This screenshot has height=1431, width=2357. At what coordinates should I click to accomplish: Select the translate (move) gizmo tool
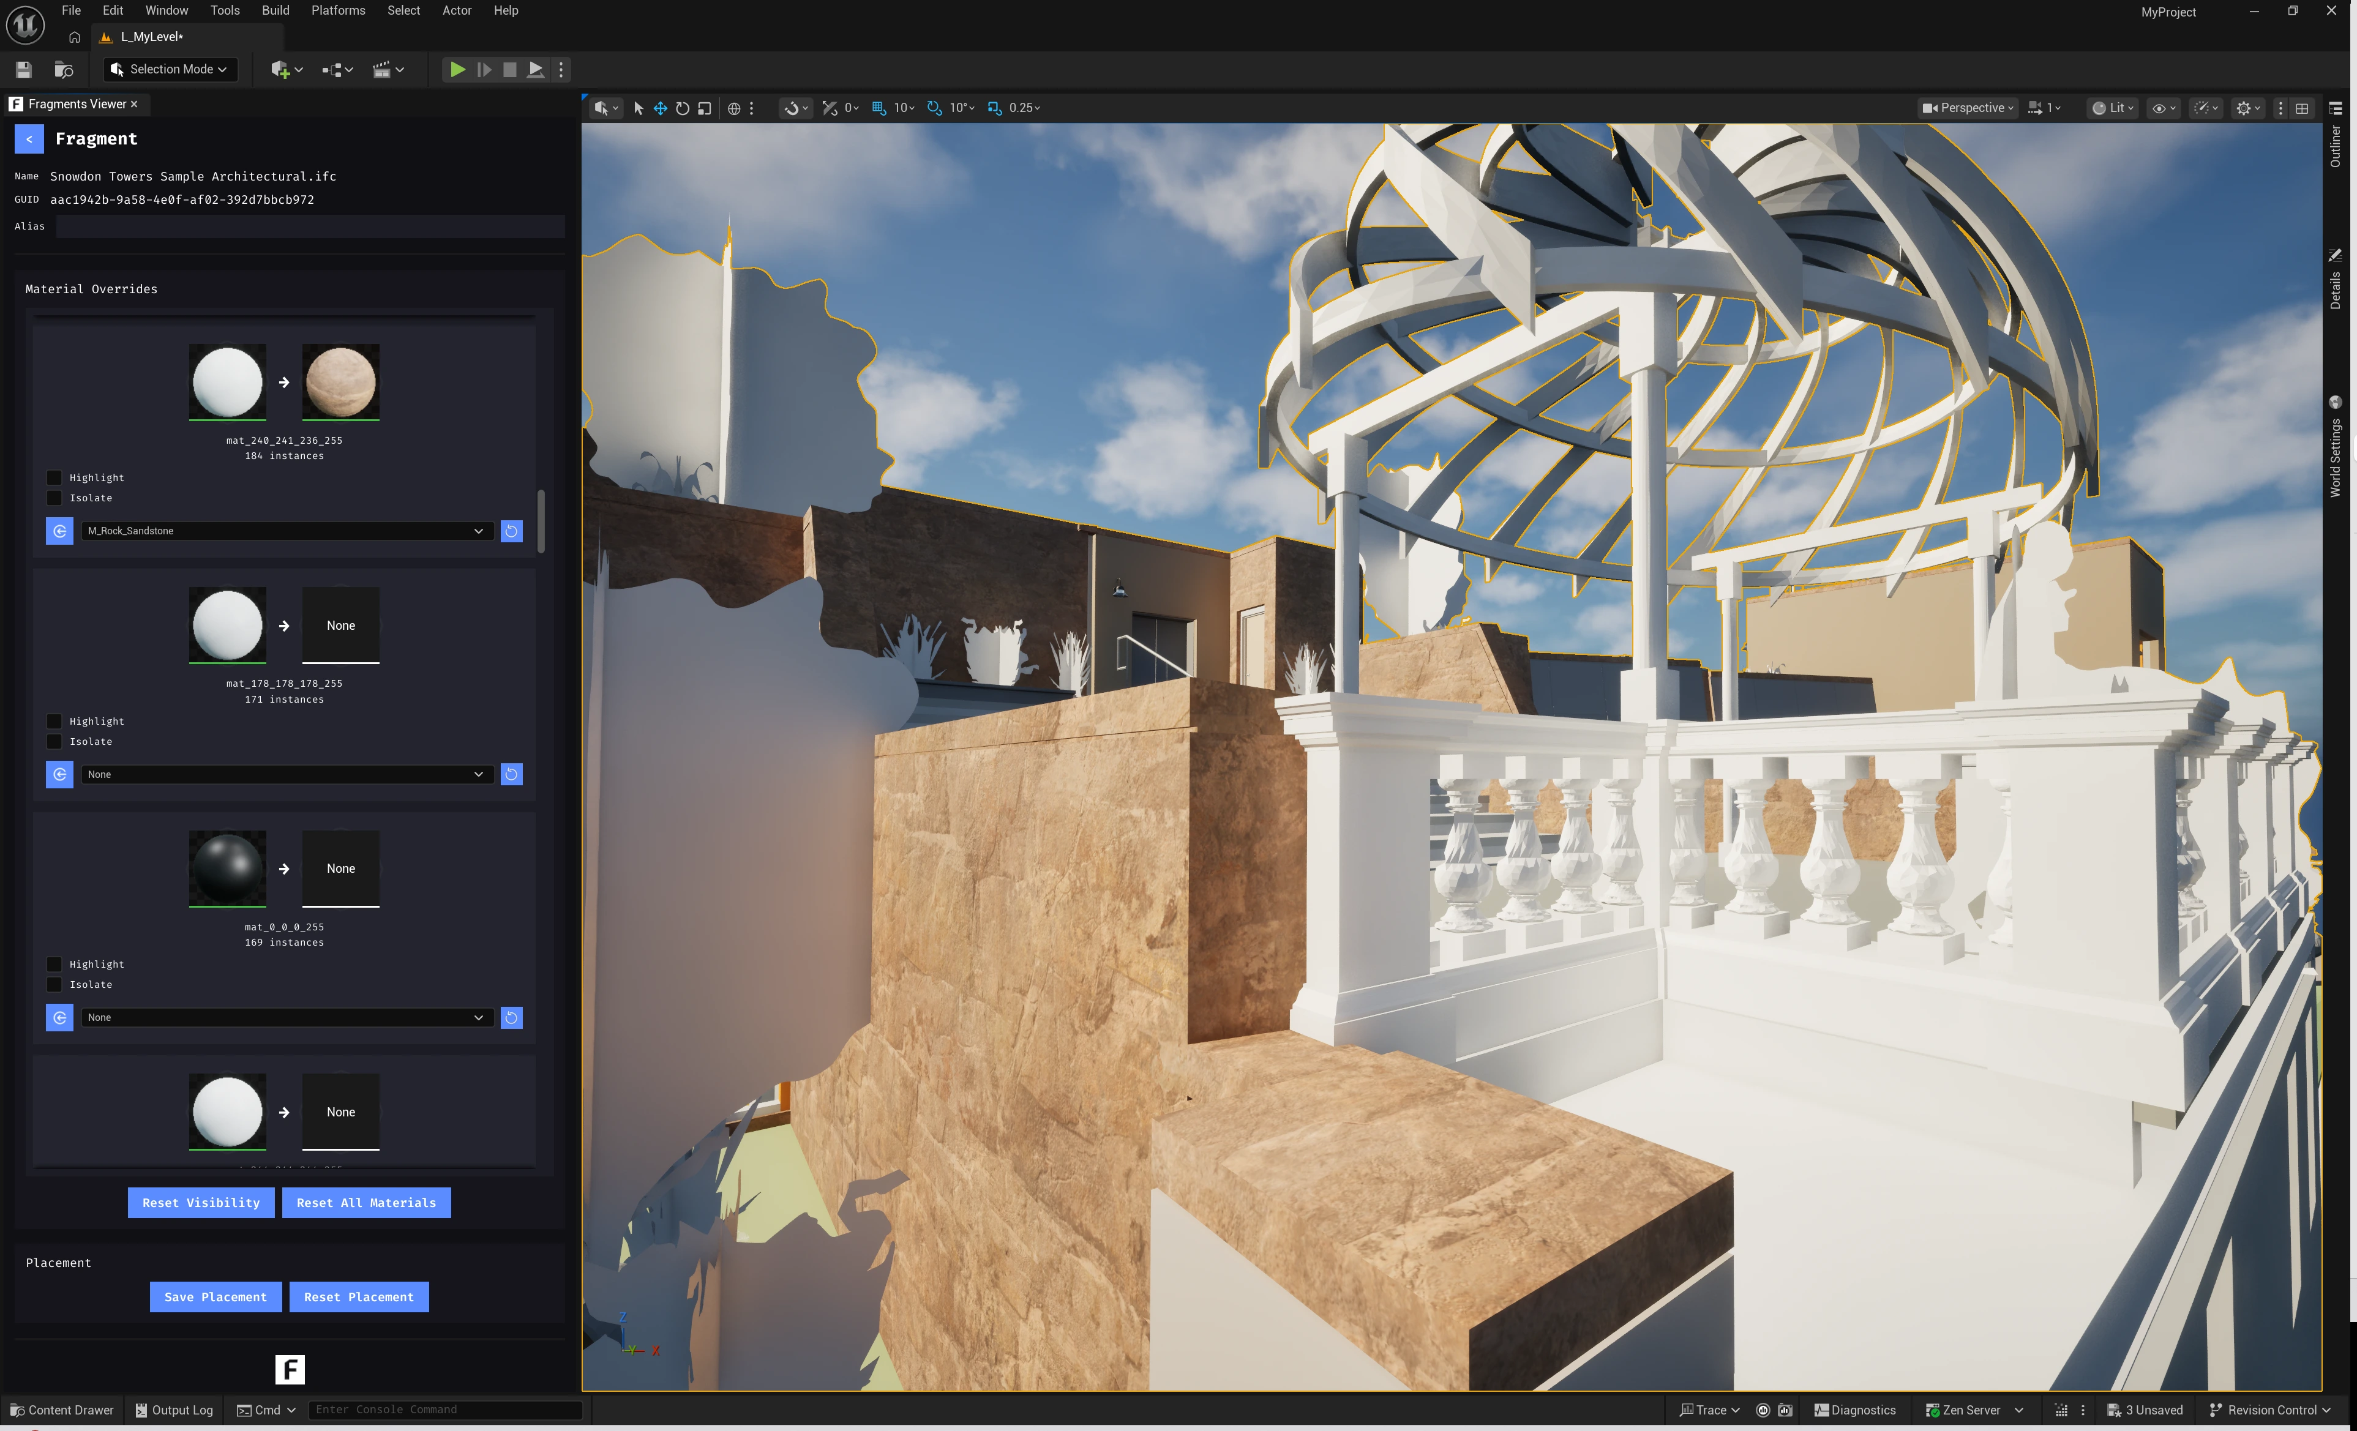coord(660,108)
